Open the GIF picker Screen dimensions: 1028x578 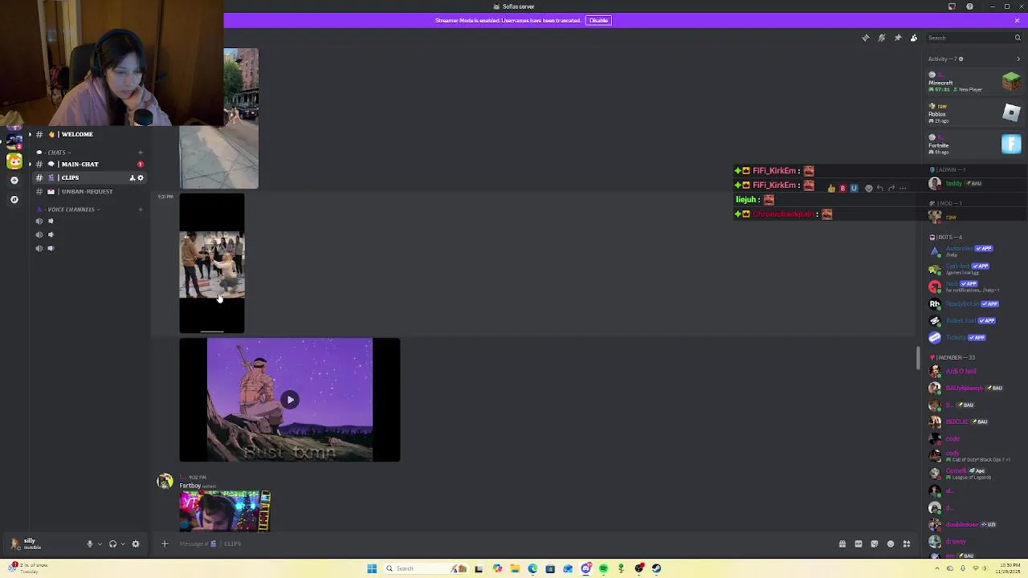pos(859,543)
